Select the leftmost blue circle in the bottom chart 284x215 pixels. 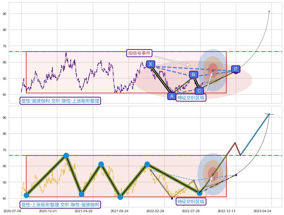click(x=26, y=195)
